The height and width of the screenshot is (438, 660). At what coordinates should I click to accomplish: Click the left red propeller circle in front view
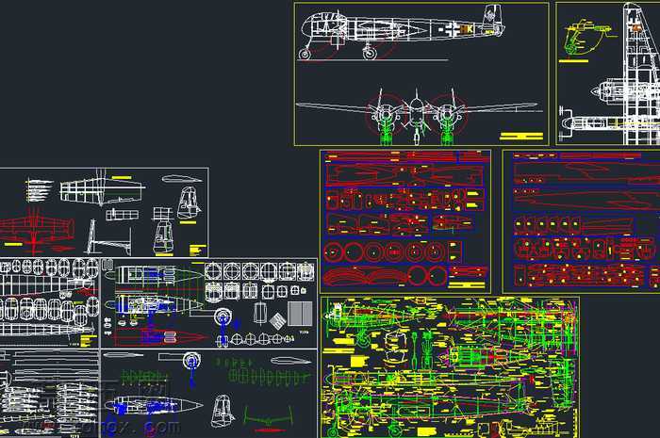pyautogui.click(x=385, y=113)
